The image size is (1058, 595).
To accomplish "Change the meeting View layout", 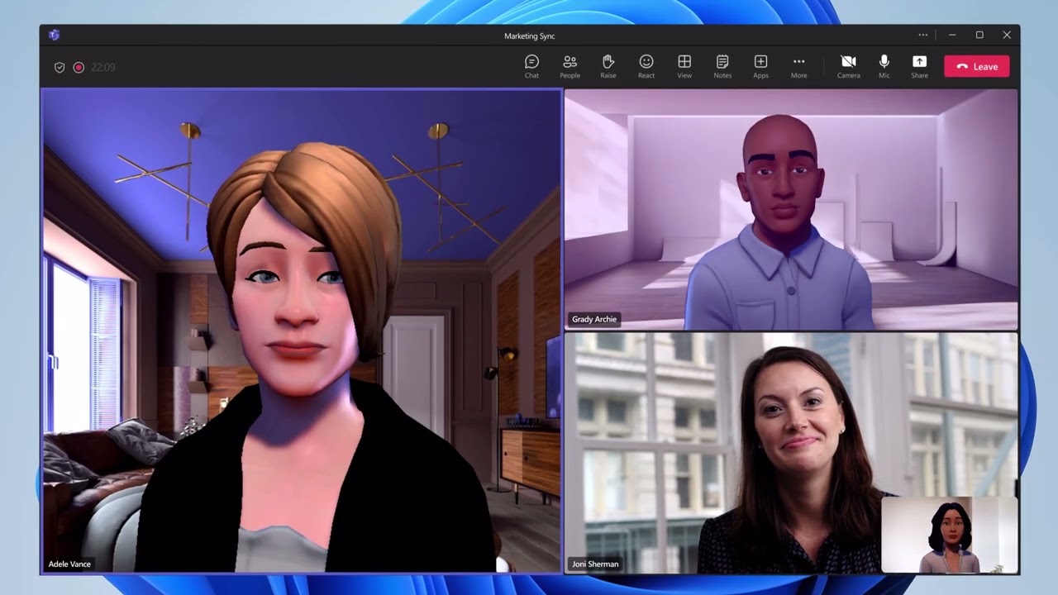I will coord(684,66).
